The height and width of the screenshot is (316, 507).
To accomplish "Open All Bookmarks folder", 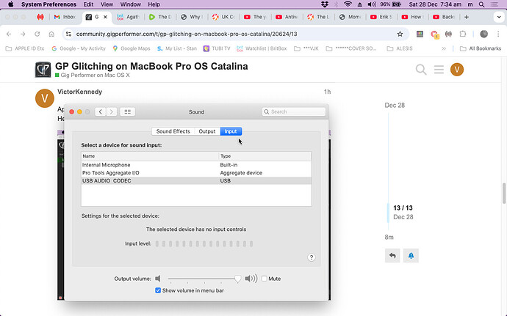I will pyautogui.click(x=481, y=48).
